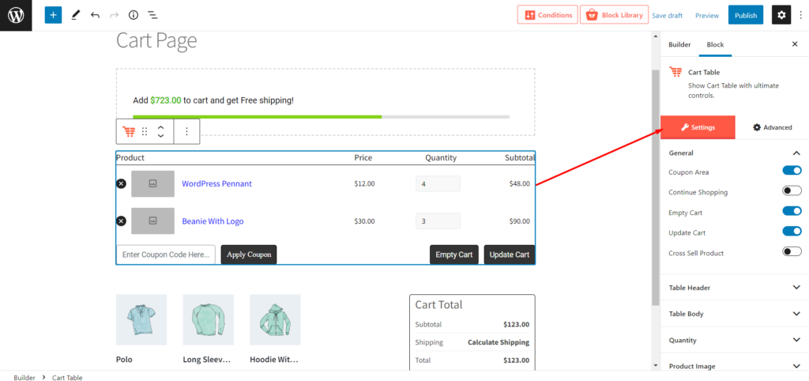Click the Empty Cart button

(454, 255)
